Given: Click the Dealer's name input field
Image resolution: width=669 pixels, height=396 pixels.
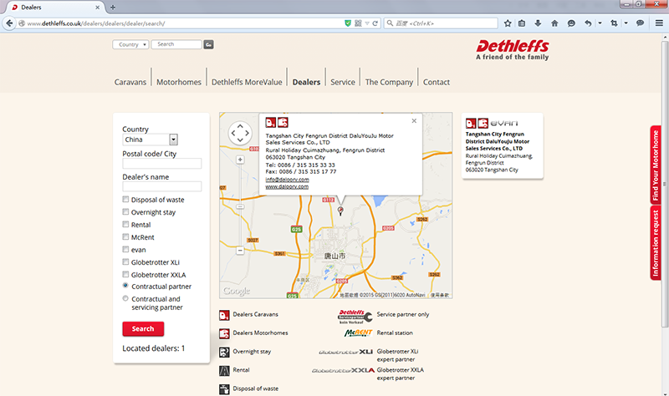Looking at the screenshot, I should tap(161, 186).
